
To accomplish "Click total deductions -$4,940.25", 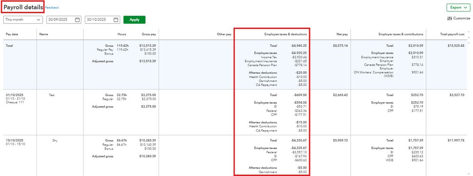I will coord(299,45).
